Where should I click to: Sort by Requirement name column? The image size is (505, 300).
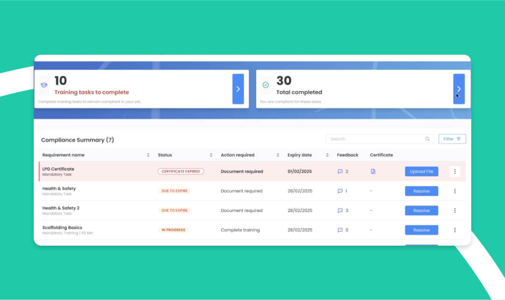[x=148, y=155]
